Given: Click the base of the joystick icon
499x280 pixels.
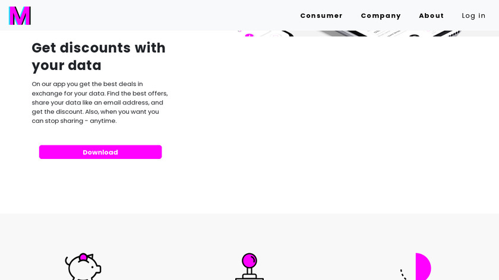Looking at the screenshot, I should (249, 276).
